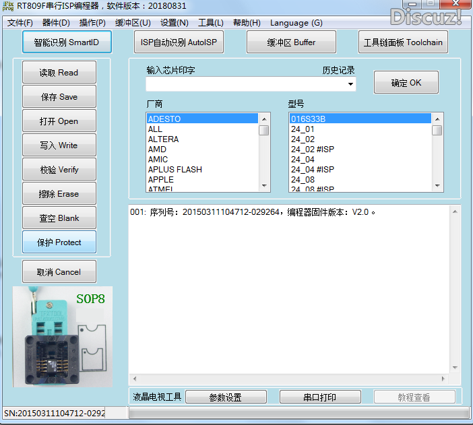Viewport: 473px width, 425px height.
Task: Open 参数设置 parameter settings
Action: 226,397
